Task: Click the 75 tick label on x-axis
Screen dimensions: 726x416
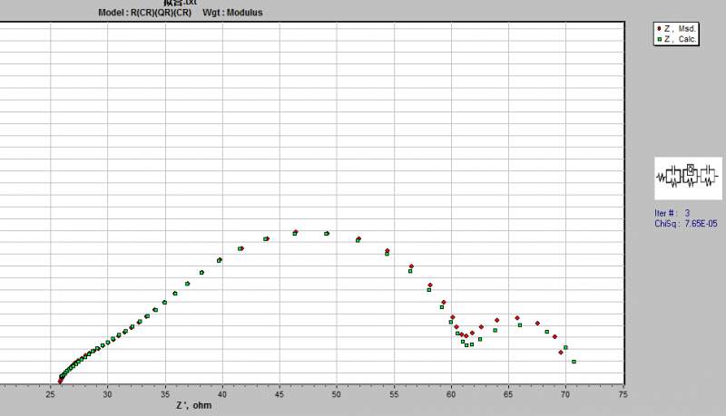Action: 623,394
